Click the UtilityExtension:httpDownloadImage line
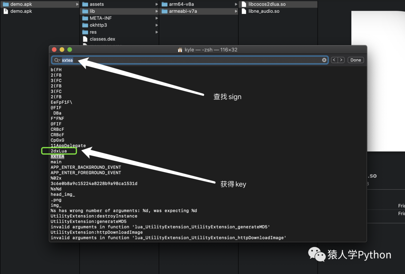 pyautogui.click(x=97, y=232)
